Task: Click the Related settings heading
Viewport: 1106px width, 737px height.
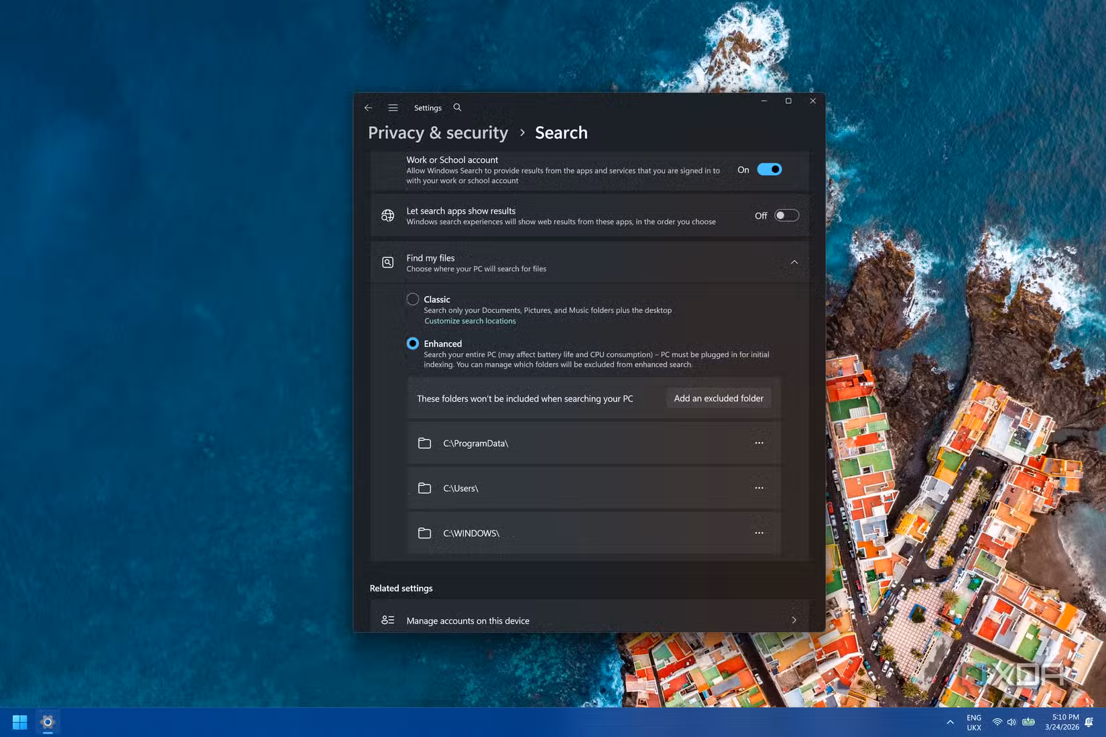Action: point(401,588)
